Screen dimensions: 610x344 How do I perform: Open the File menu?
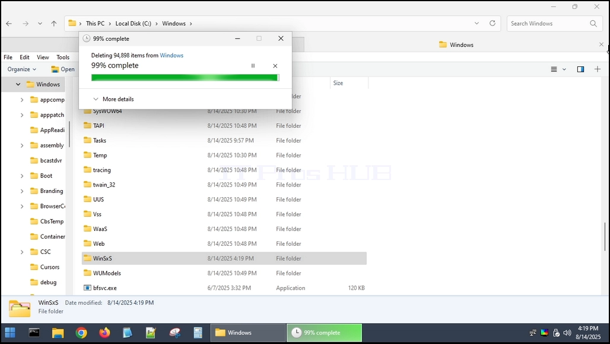8,57
